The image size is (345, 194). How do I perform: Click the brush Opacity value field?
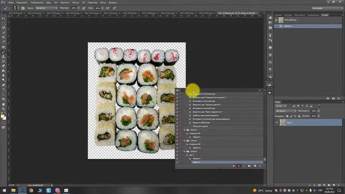pos(73,8)
